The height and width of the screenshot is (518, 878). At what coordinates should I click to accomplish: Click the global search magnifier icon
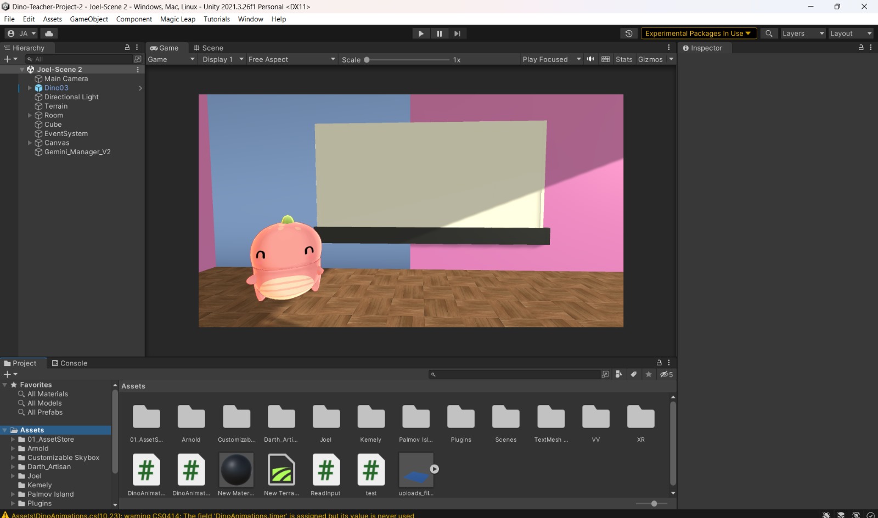point(769,33)
